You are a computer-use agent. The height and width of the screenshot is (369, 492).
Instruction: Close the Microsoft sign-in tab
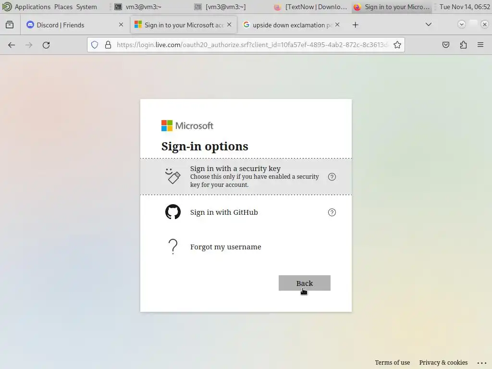pyautogui.click(x=229, y=25)
